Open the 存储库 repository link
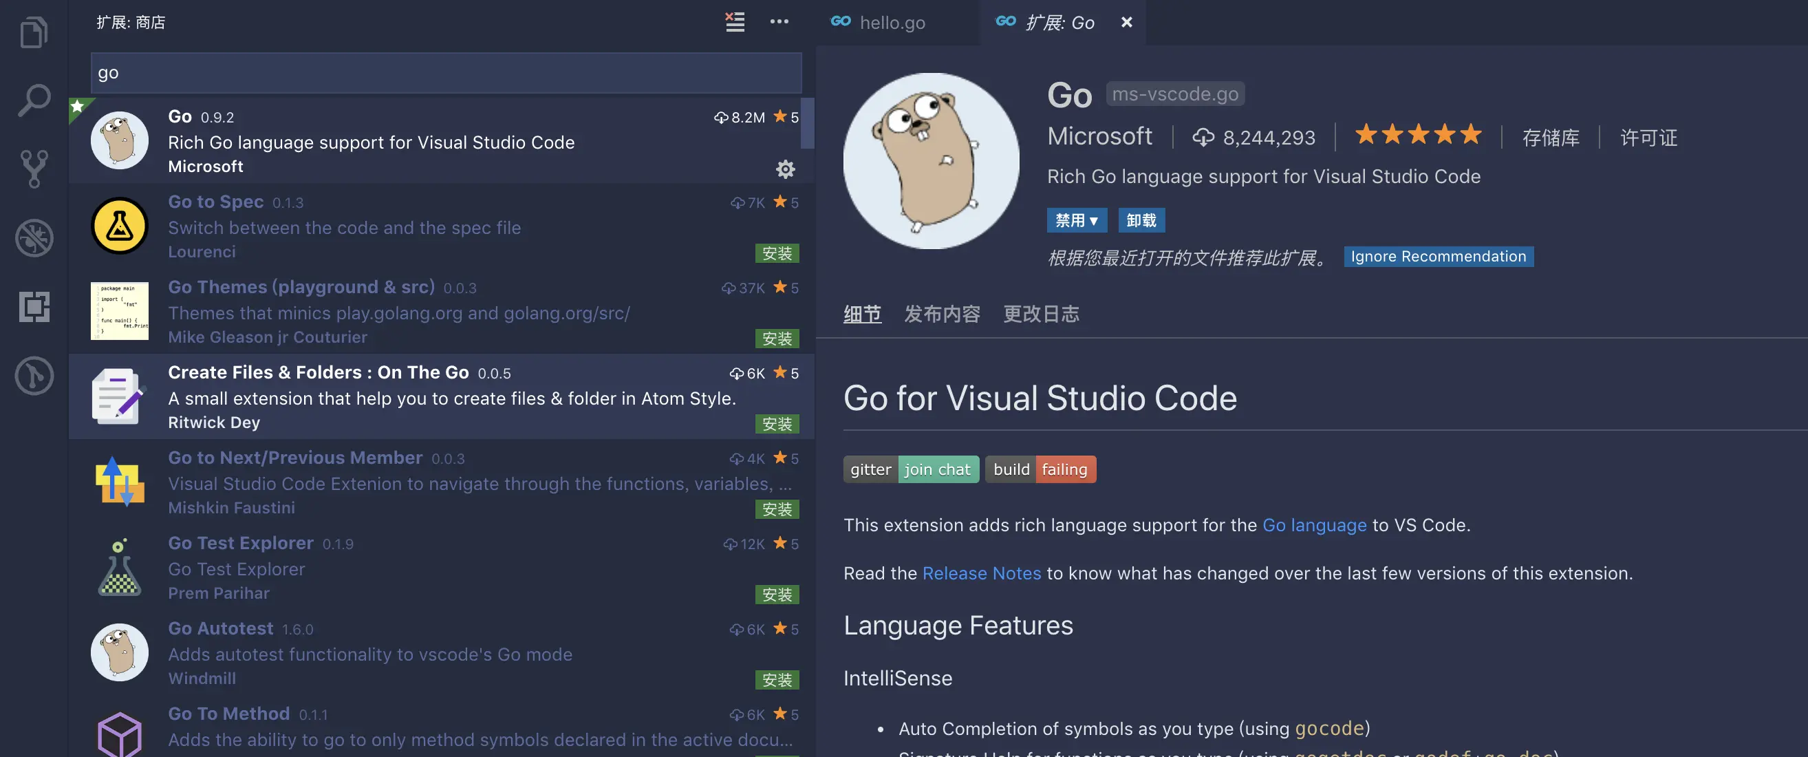Viewport: 1808px width, 757px height. tap(1551, 138)
